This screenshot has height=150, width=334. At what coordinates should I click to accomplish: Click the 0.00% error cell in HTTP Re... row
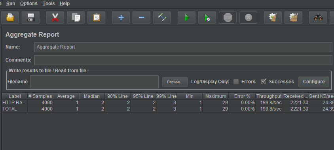click(242, 103)
